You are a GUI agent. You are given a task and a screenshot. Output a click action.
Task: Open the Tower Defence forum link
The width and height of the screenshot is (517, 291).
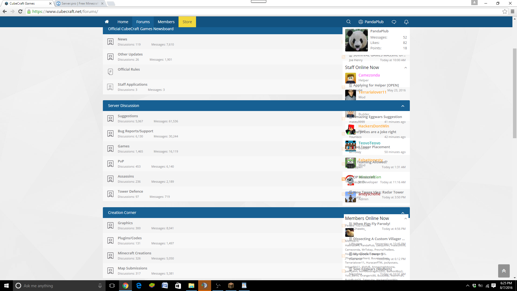tap(130, 191)
